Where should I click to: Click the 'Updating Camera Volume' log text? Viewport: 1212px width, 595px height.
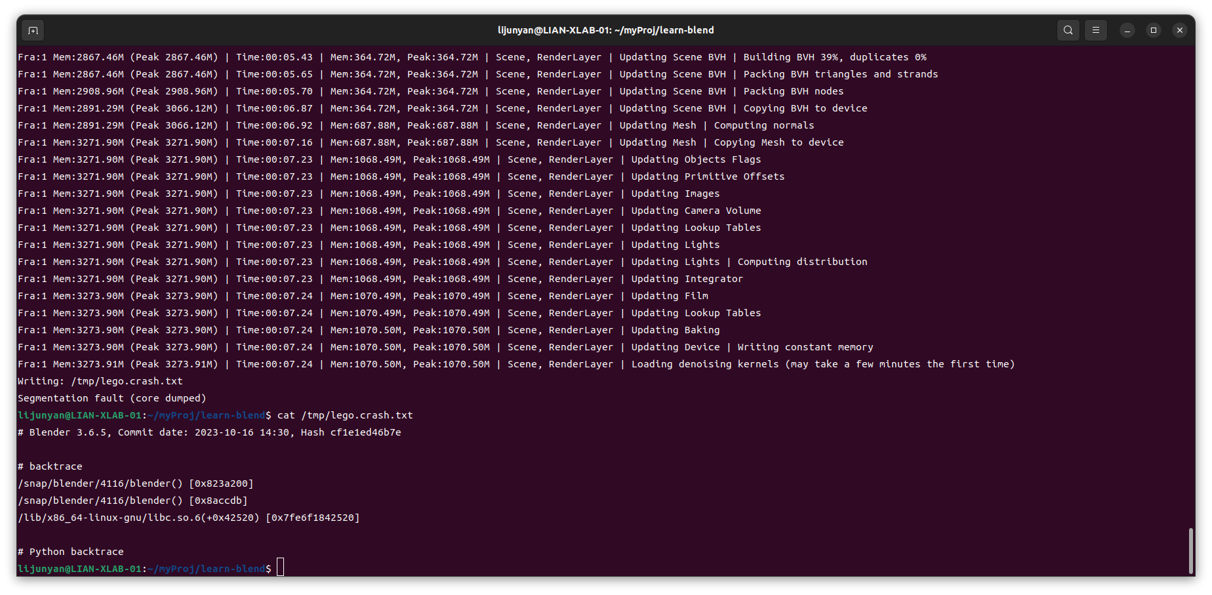[x=696, y=211]
